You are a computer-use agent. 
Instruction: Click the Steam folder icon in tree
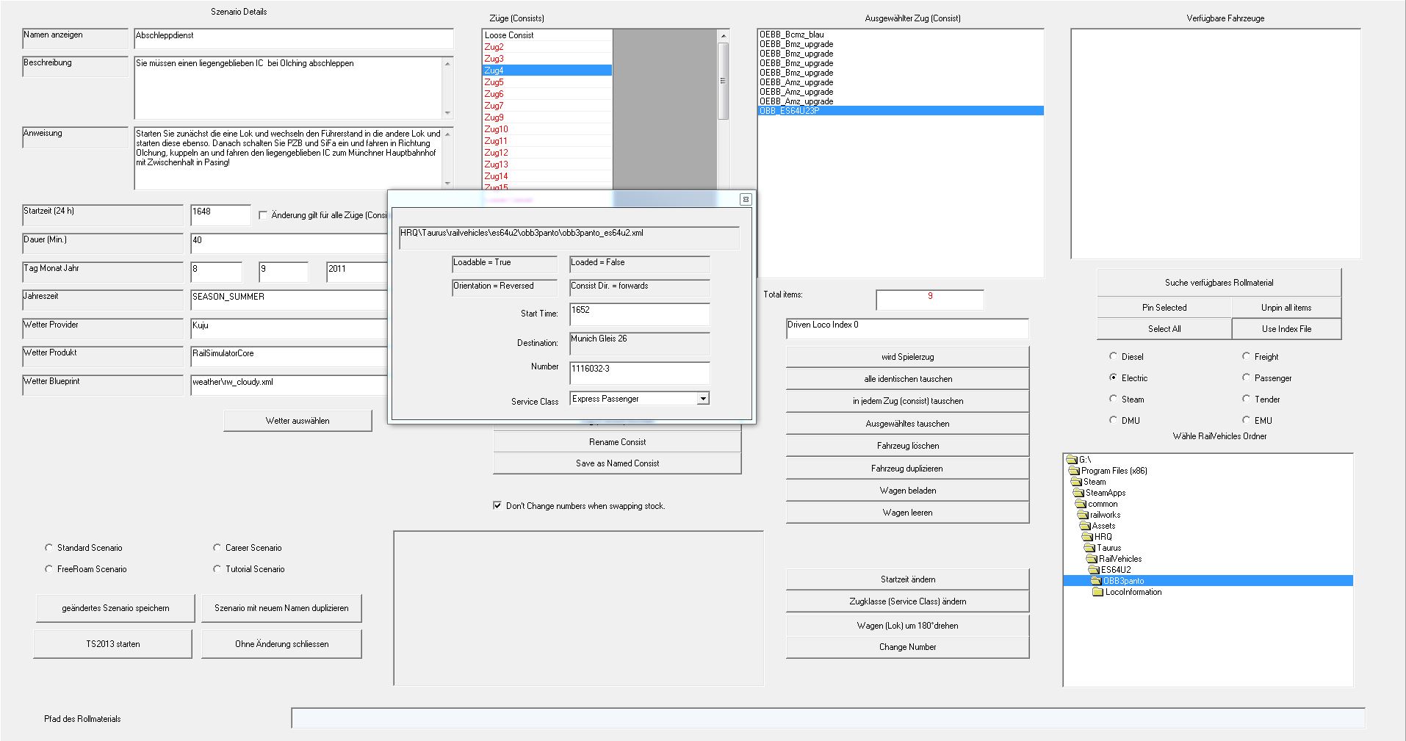(1078, 482)
